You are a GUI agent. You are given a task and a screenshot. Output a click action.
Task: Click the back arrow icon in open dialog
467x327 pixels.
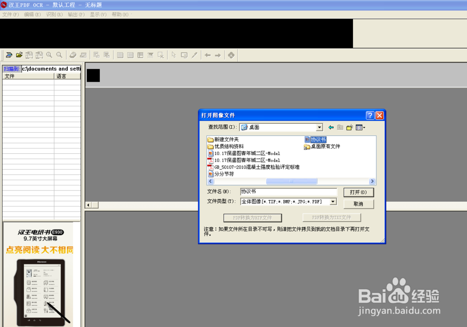pyautogui.click(x=331, y=128)
